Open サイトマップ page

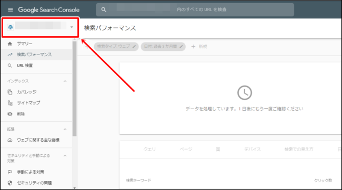(36, 103)
